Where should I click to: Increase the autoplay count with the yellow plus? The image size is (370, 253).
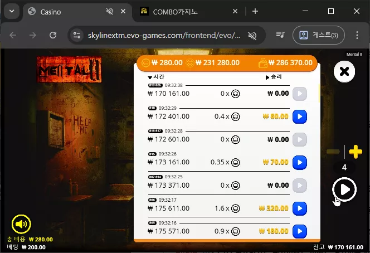coord(356,152)
